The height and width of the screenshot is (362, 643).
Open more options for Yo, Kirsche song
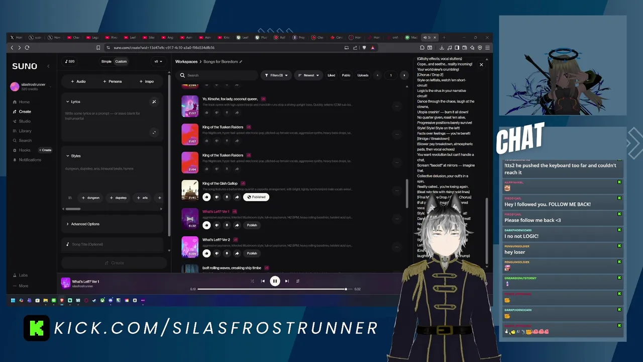397,106
